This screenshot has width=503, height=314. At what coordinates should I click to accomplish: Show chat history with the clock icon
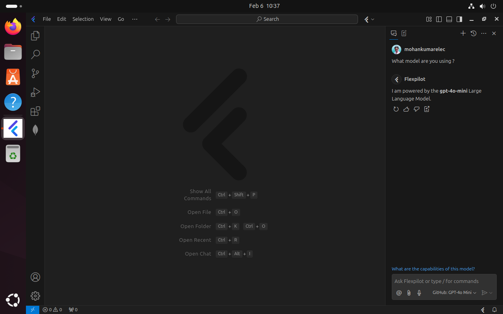(x=474, y=33)
